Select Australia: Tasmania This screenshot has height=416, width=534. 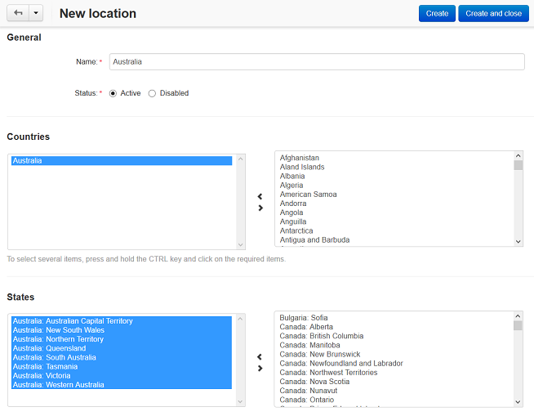pos(122,367)
